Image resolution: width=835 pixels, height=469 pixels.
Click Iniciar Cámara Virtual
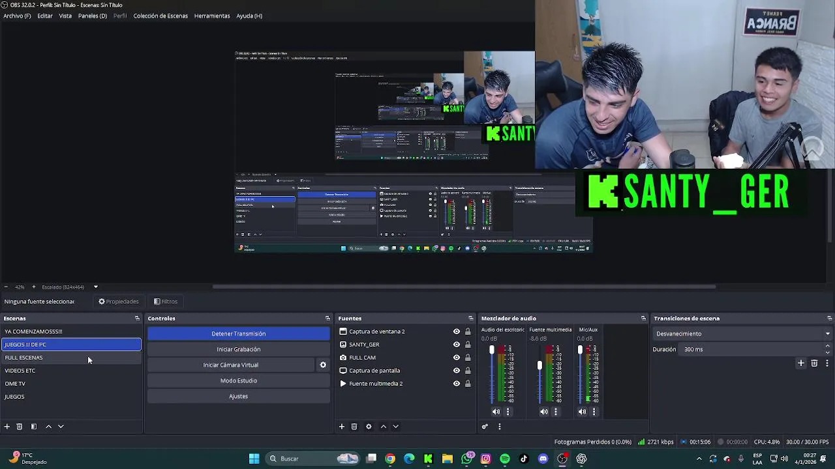pos(231,365)
